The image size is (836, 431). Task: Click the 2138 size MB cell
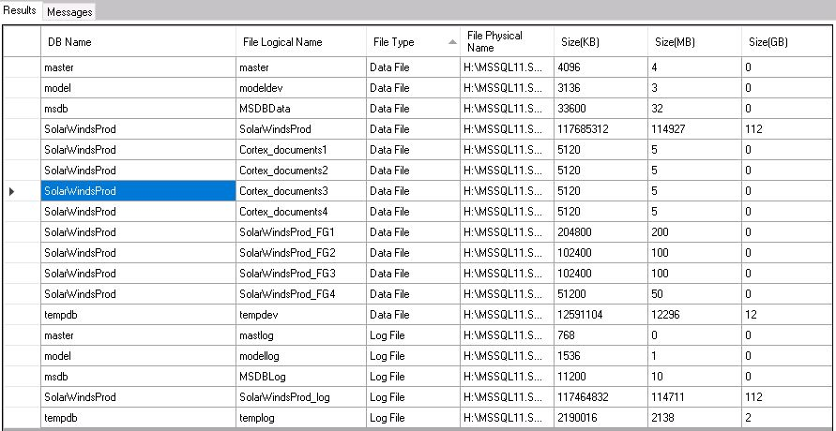(694, 418)
